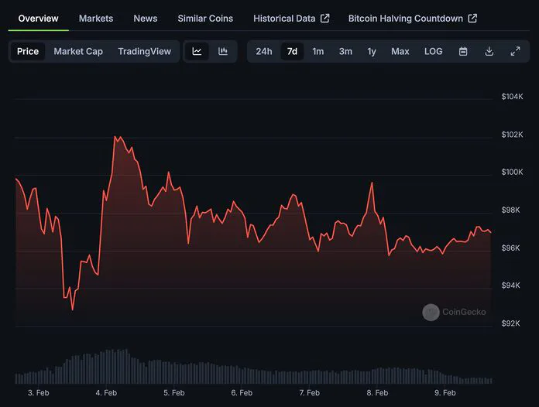Click the $98K price axis label

coord(510,210)
